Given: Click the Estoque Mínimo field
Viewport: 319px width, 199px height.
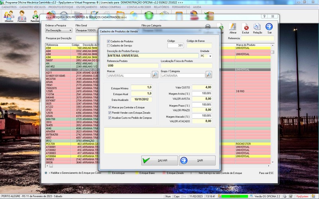Looking at the screenshot, I should coord(142,87).
